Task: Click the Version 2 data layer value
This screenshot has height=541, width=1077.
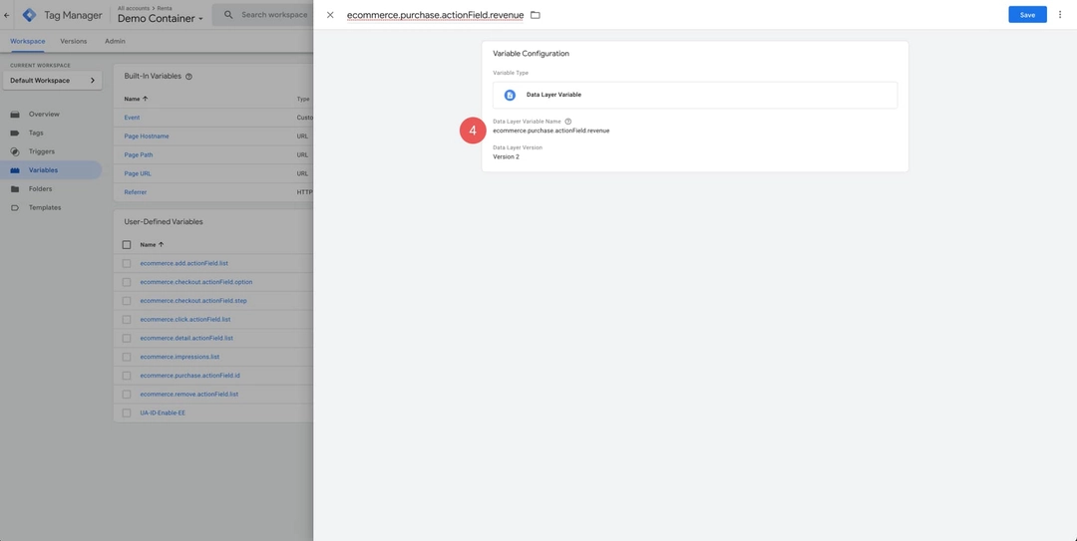Action: pos(507,156)
